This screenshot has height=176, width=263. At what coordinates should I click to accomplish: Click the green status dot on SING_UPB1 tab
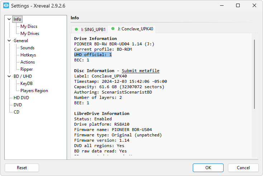click(x=76, y=29)
